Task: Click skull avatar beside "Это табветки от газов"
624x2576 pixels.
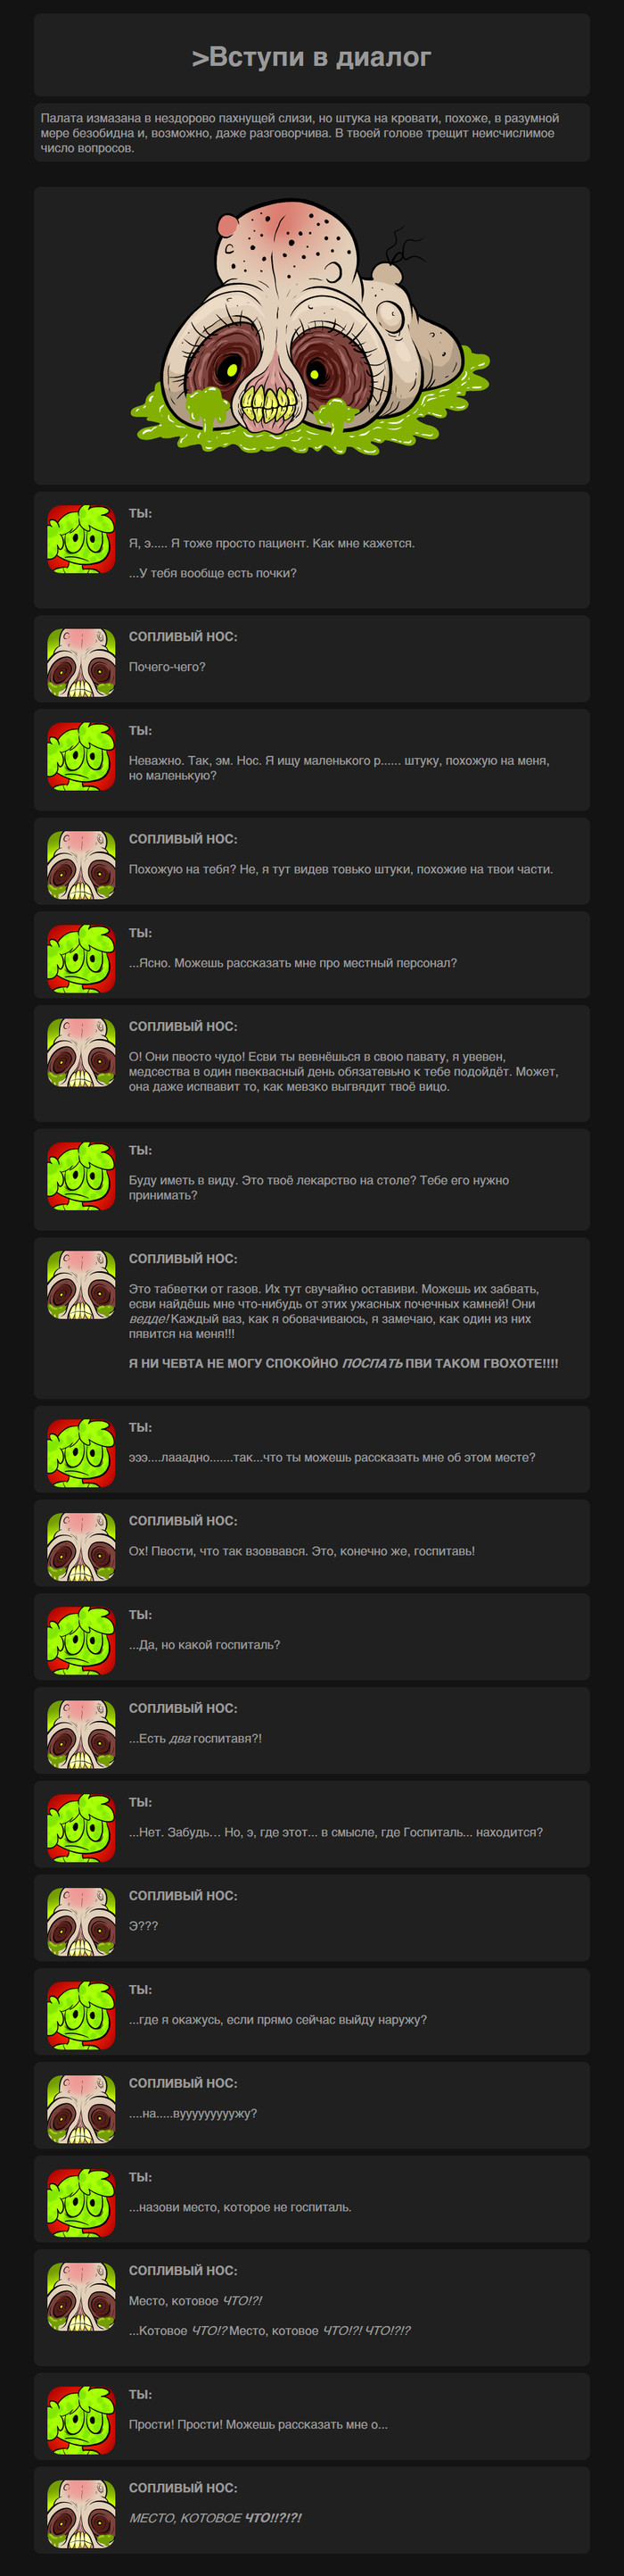Action: coord(82,1285)
